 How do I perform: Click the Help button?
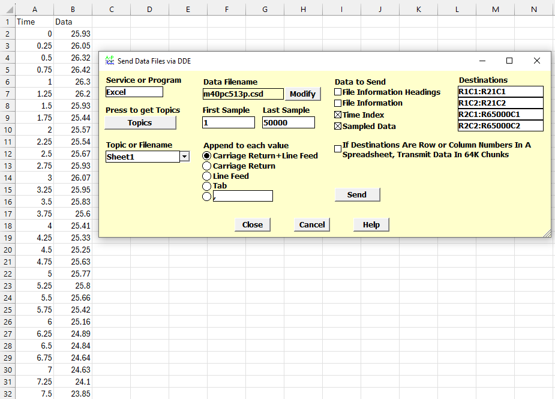[x=371, y=224]
